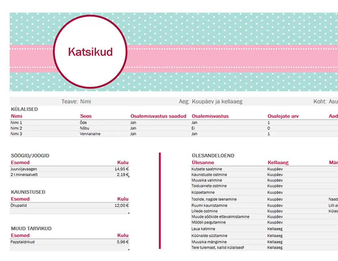Click the Tere tulemast, kallid külalised! task
This screenshot has height=261, width=338.
(x=218, y=248)
